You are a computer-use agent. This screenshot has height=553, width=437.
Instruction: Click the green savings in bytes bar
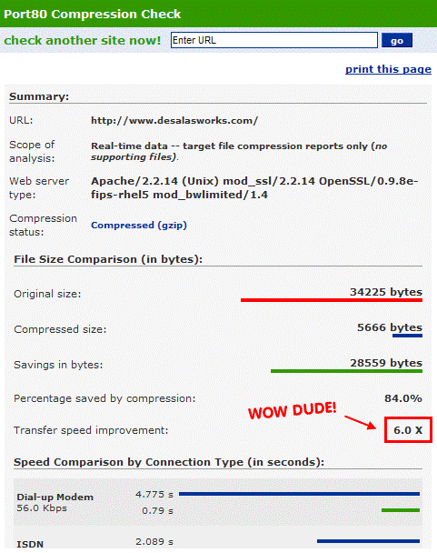[346, 371]
